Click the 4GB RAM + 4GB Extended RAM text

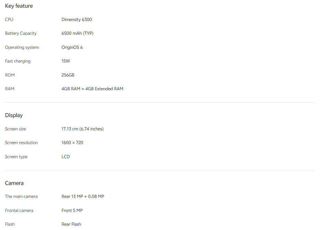click(x=92, y=89)
